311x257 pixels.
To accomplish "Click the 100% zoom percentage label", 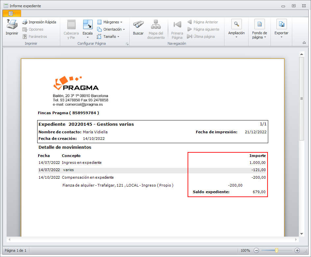I will coord(245,250).
